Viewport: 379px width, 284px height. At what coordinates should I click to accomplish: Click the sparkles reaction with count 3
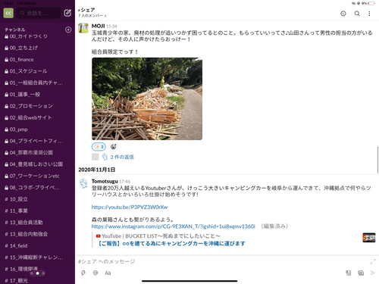(x=99, y=147)
